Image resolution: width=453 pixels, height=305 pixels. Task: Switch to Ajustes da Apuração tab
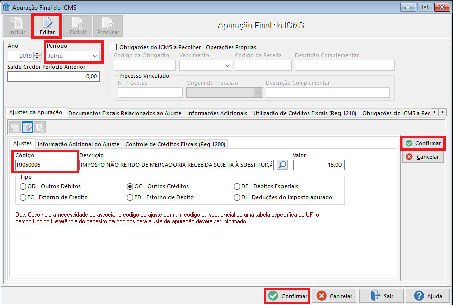(x=35, y=112)
